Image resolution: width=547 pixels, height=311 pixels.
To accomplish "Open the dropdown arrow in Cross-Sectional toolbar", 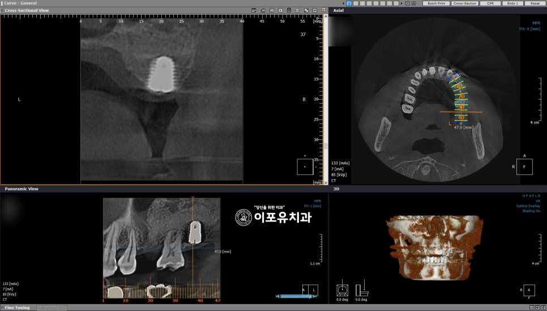I will (x=315, y=10).
